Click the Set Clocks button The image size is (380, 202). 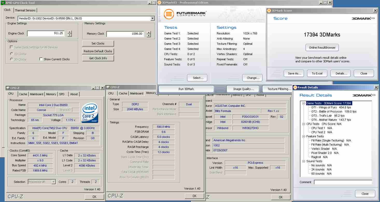(x=98, y=43)
